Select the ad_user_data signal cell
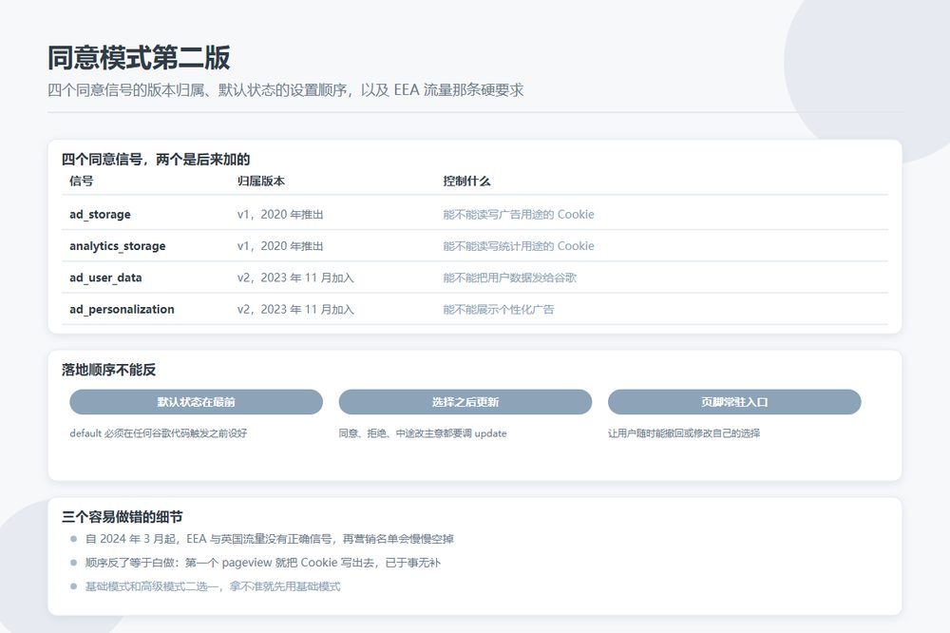 tap(105, 278)
